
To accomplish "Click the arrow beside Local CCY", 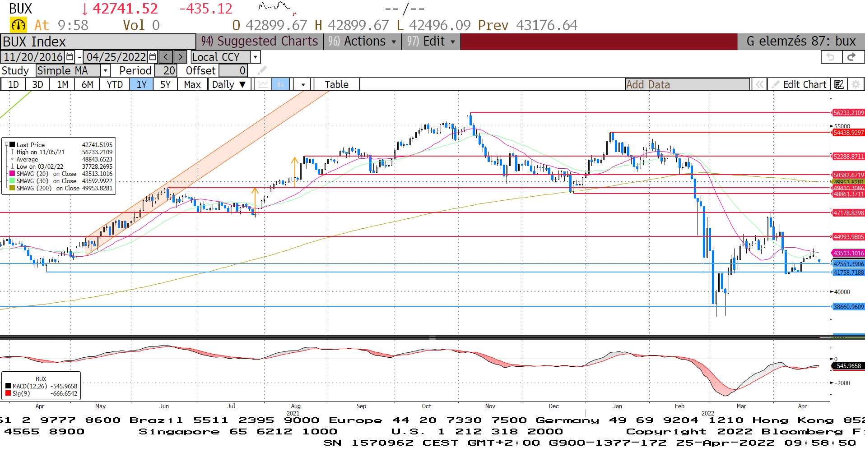I will click(x=256, y=57).
